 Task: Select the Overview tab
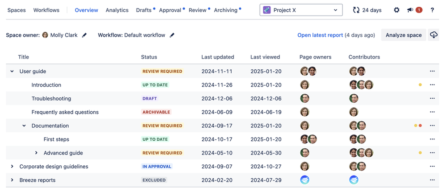87,10
